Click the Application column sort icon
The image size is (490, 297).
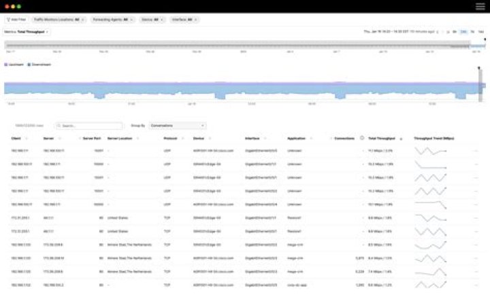pyautogui.click(x=311, y=139)
